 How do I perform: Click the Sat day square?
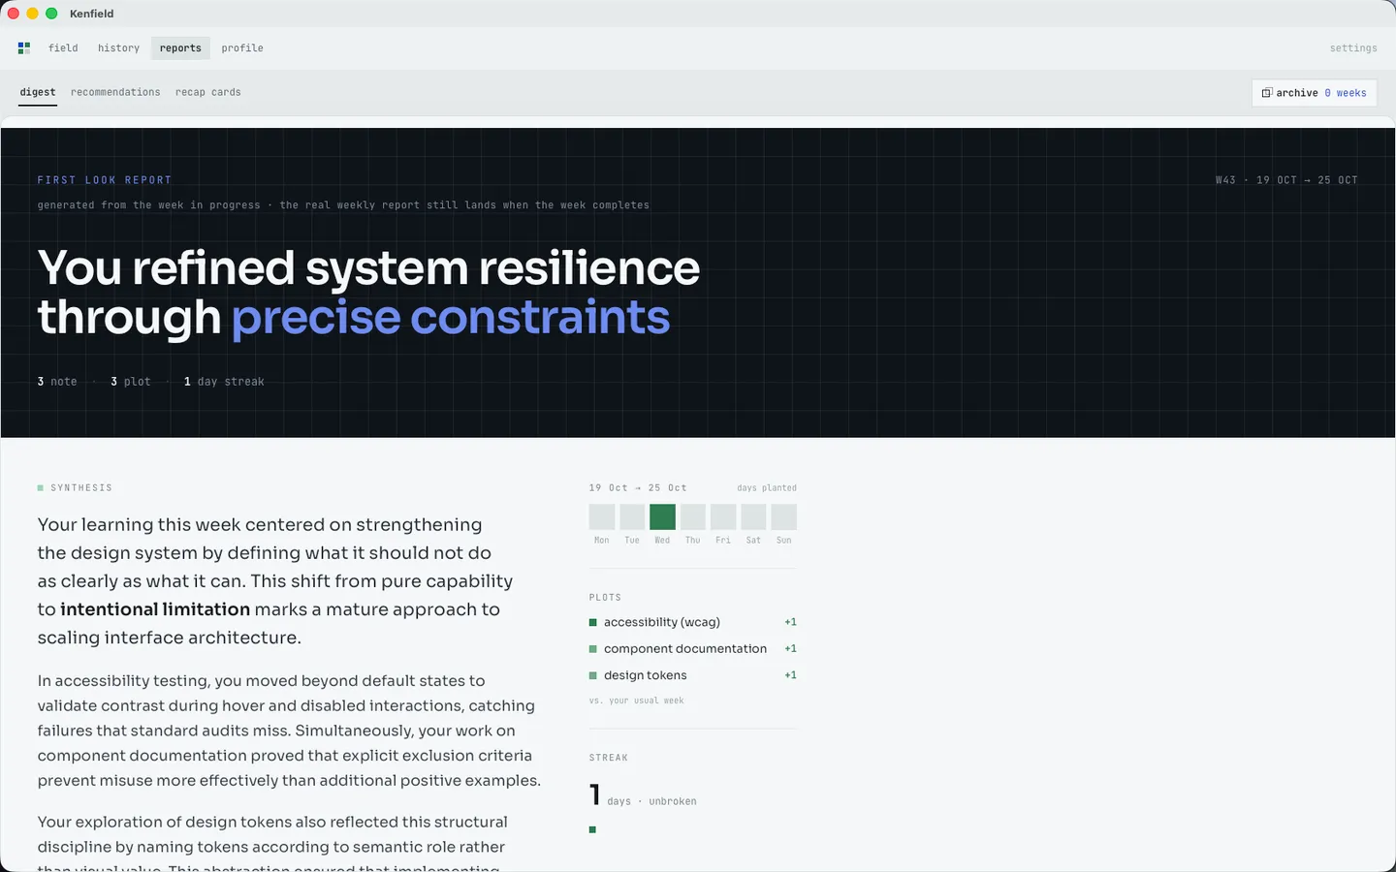click(753, 516)
